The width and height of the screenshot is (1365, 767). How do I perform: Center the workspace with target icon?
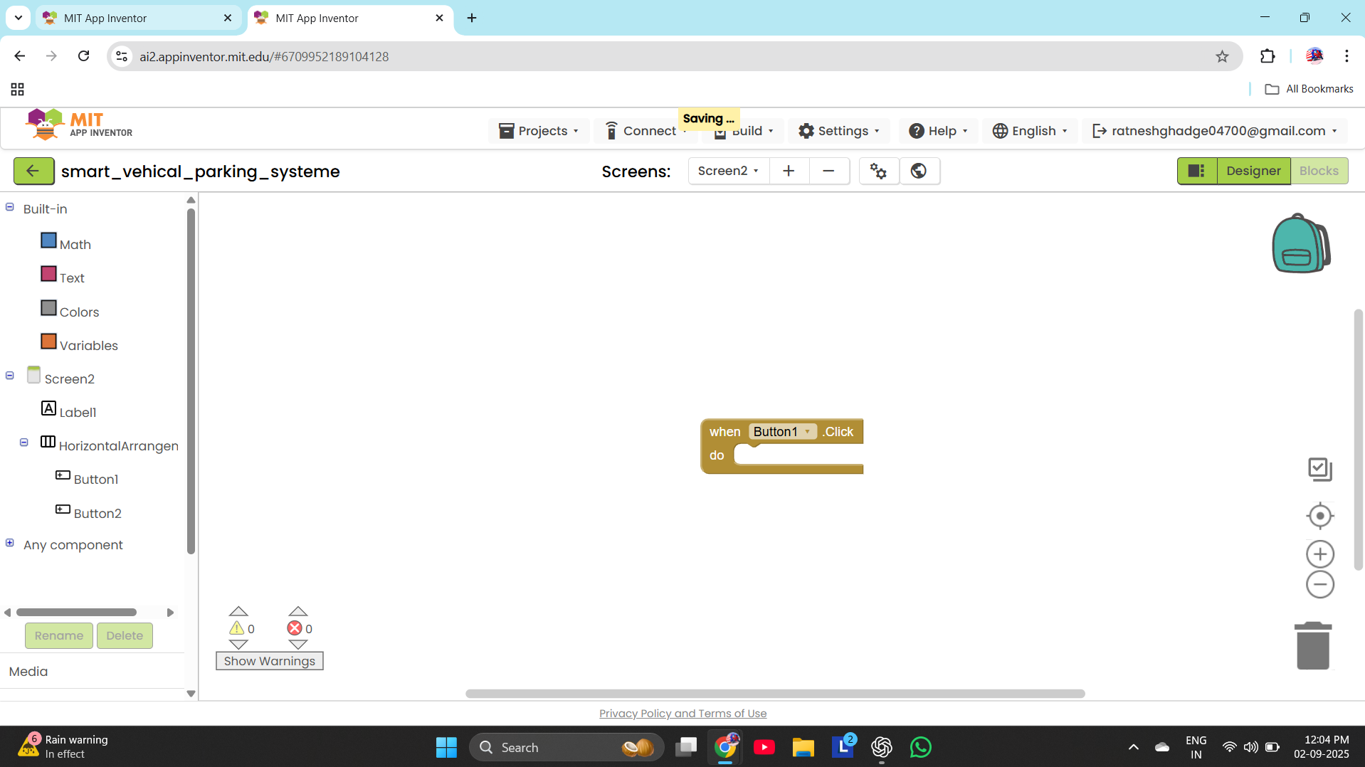(x=1319, y=516)
